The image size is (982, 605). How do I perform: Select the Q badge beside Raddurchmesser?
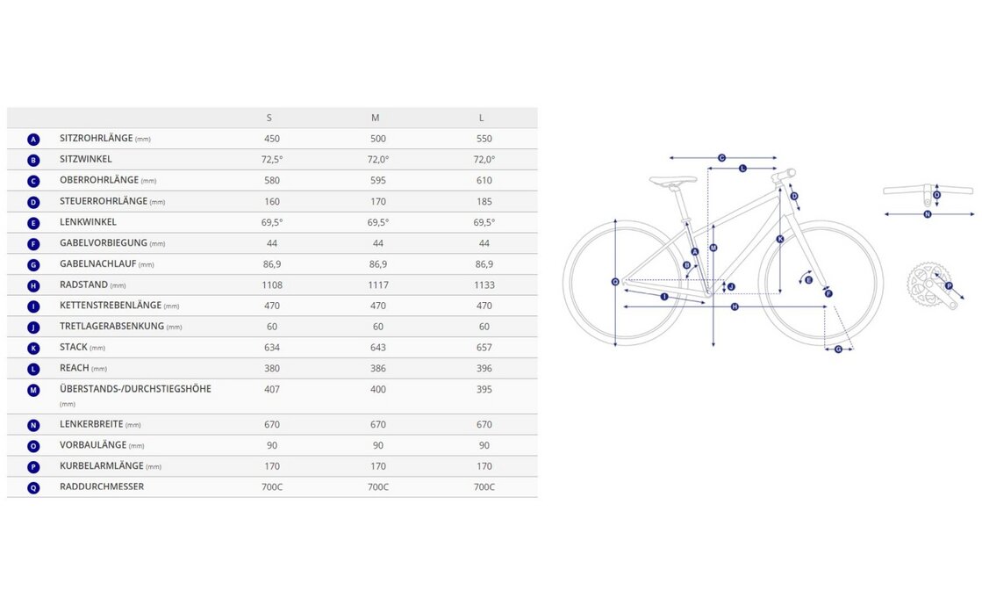33,488
